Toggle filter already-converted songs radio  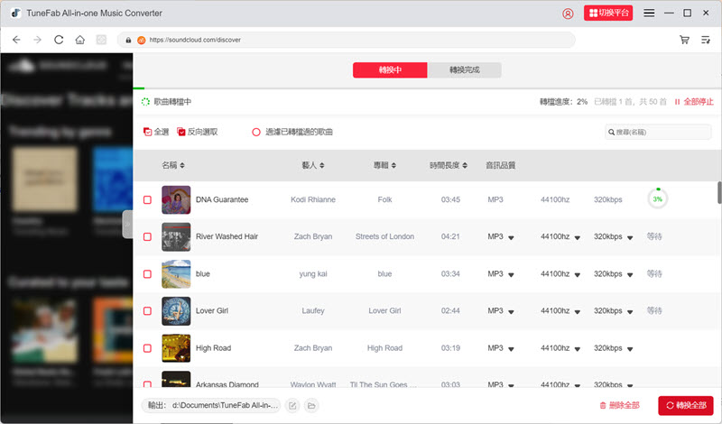(x=256, y=132)
